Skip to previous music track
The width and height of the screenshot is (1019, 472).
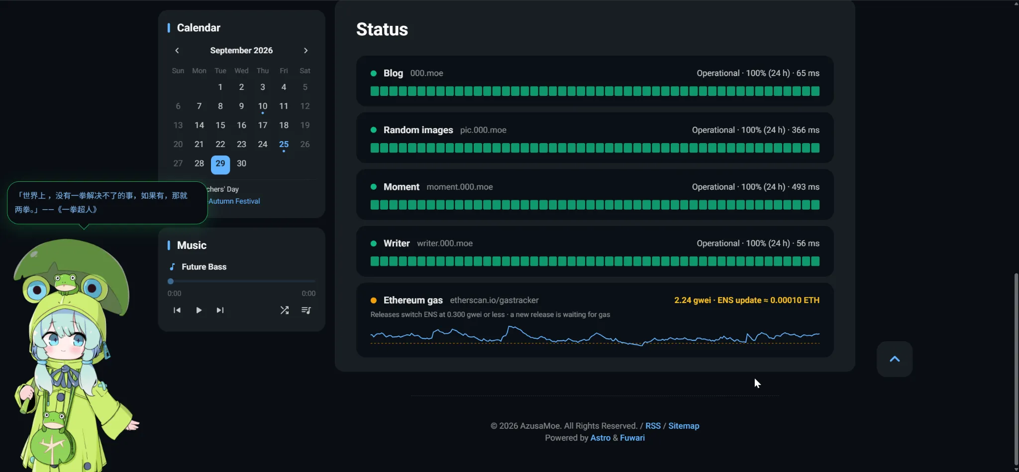tap(177, 311)
